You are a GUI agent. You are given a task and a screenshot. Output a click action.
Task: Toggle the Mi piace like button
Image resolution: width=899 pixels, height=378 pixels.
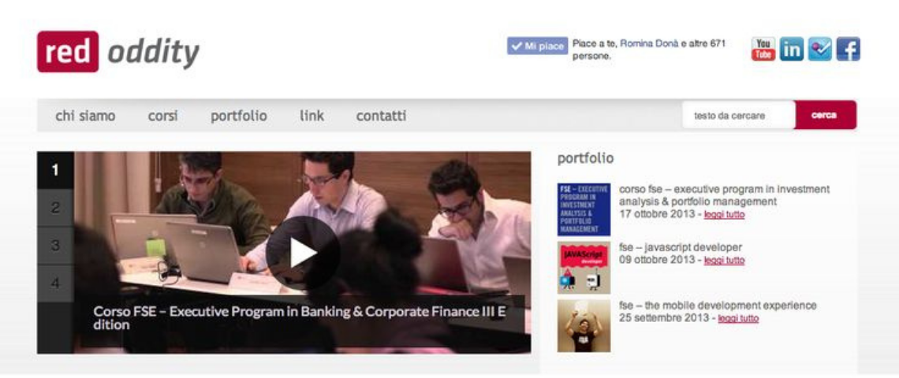point(537,46)
